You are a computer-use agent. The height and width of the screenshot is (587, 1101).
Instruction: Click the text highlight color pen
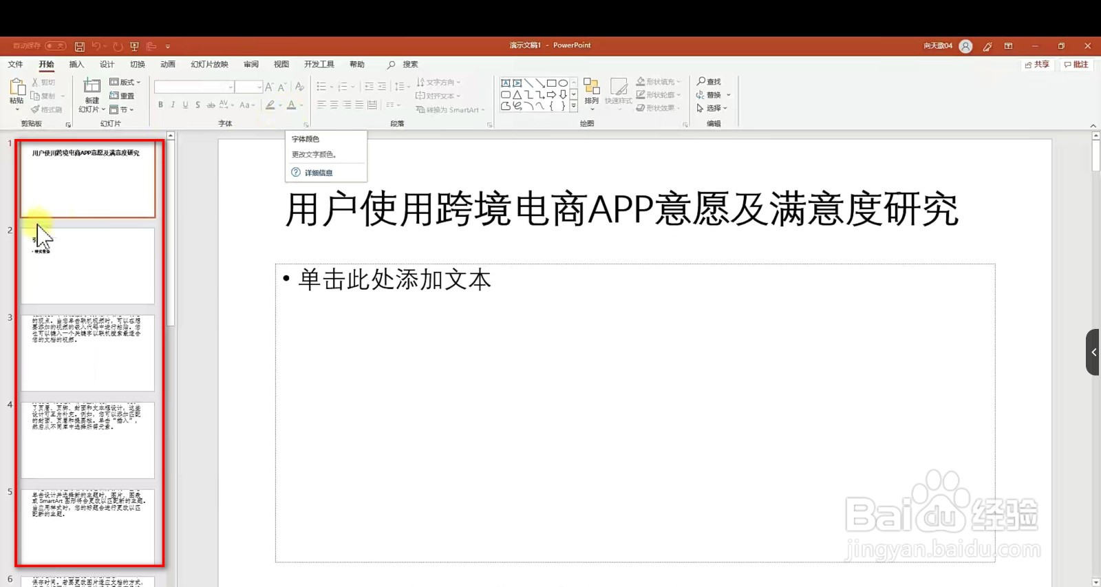[270, 105]
